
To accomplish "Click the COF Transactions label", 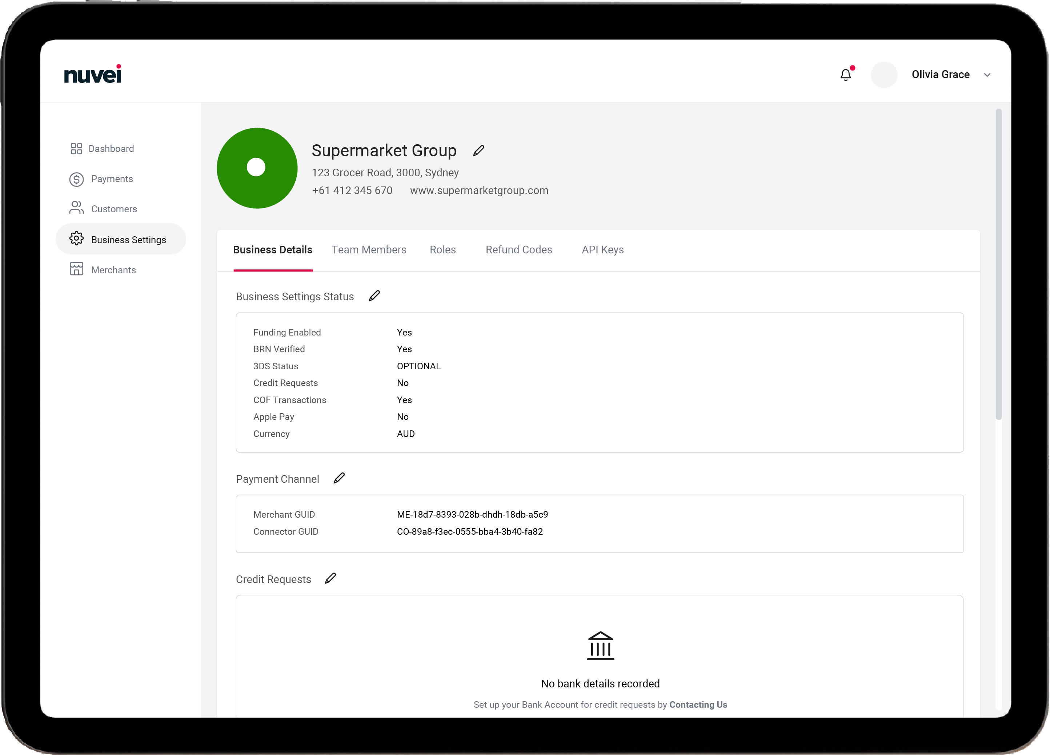I will tap(290, 400).
